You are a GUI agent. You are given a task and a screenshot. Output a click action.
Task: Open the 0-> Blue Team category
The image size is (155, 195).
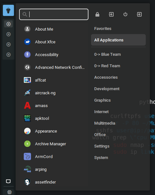click(118, 54)
